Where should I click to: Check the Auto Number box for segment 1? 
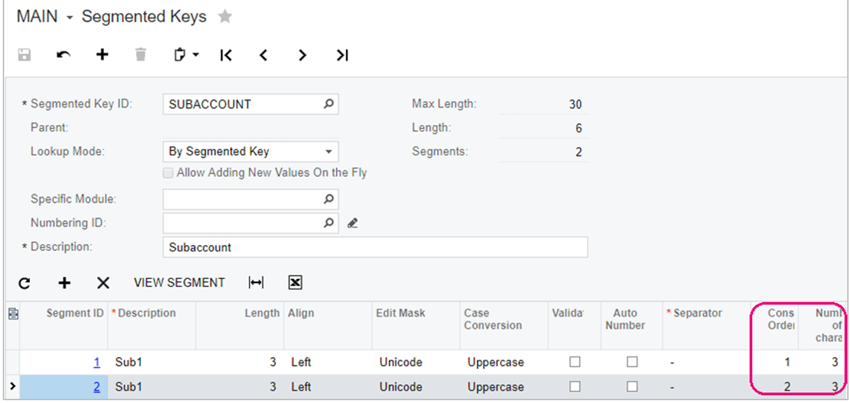coord(632,362)
